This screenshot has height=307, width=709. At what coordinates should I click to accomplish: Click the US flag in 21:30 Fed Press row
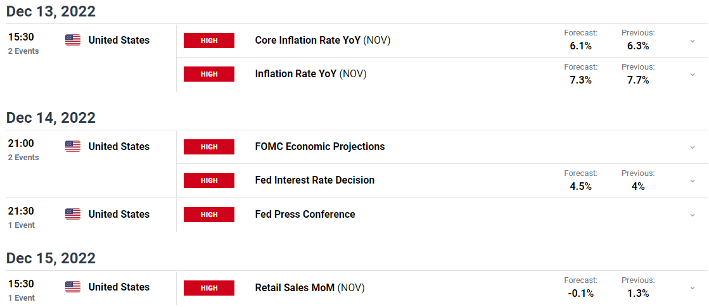[x=73, y=214]
